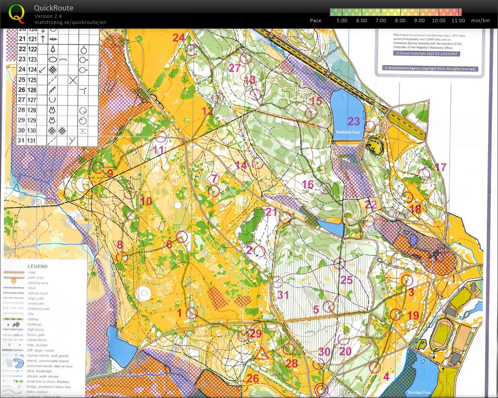Click control number 19 on the map
The image size is (498, 398).
coord(413,315)
